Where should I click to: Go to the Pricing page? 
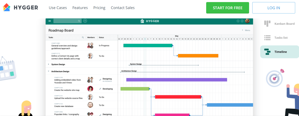[99, 8]
